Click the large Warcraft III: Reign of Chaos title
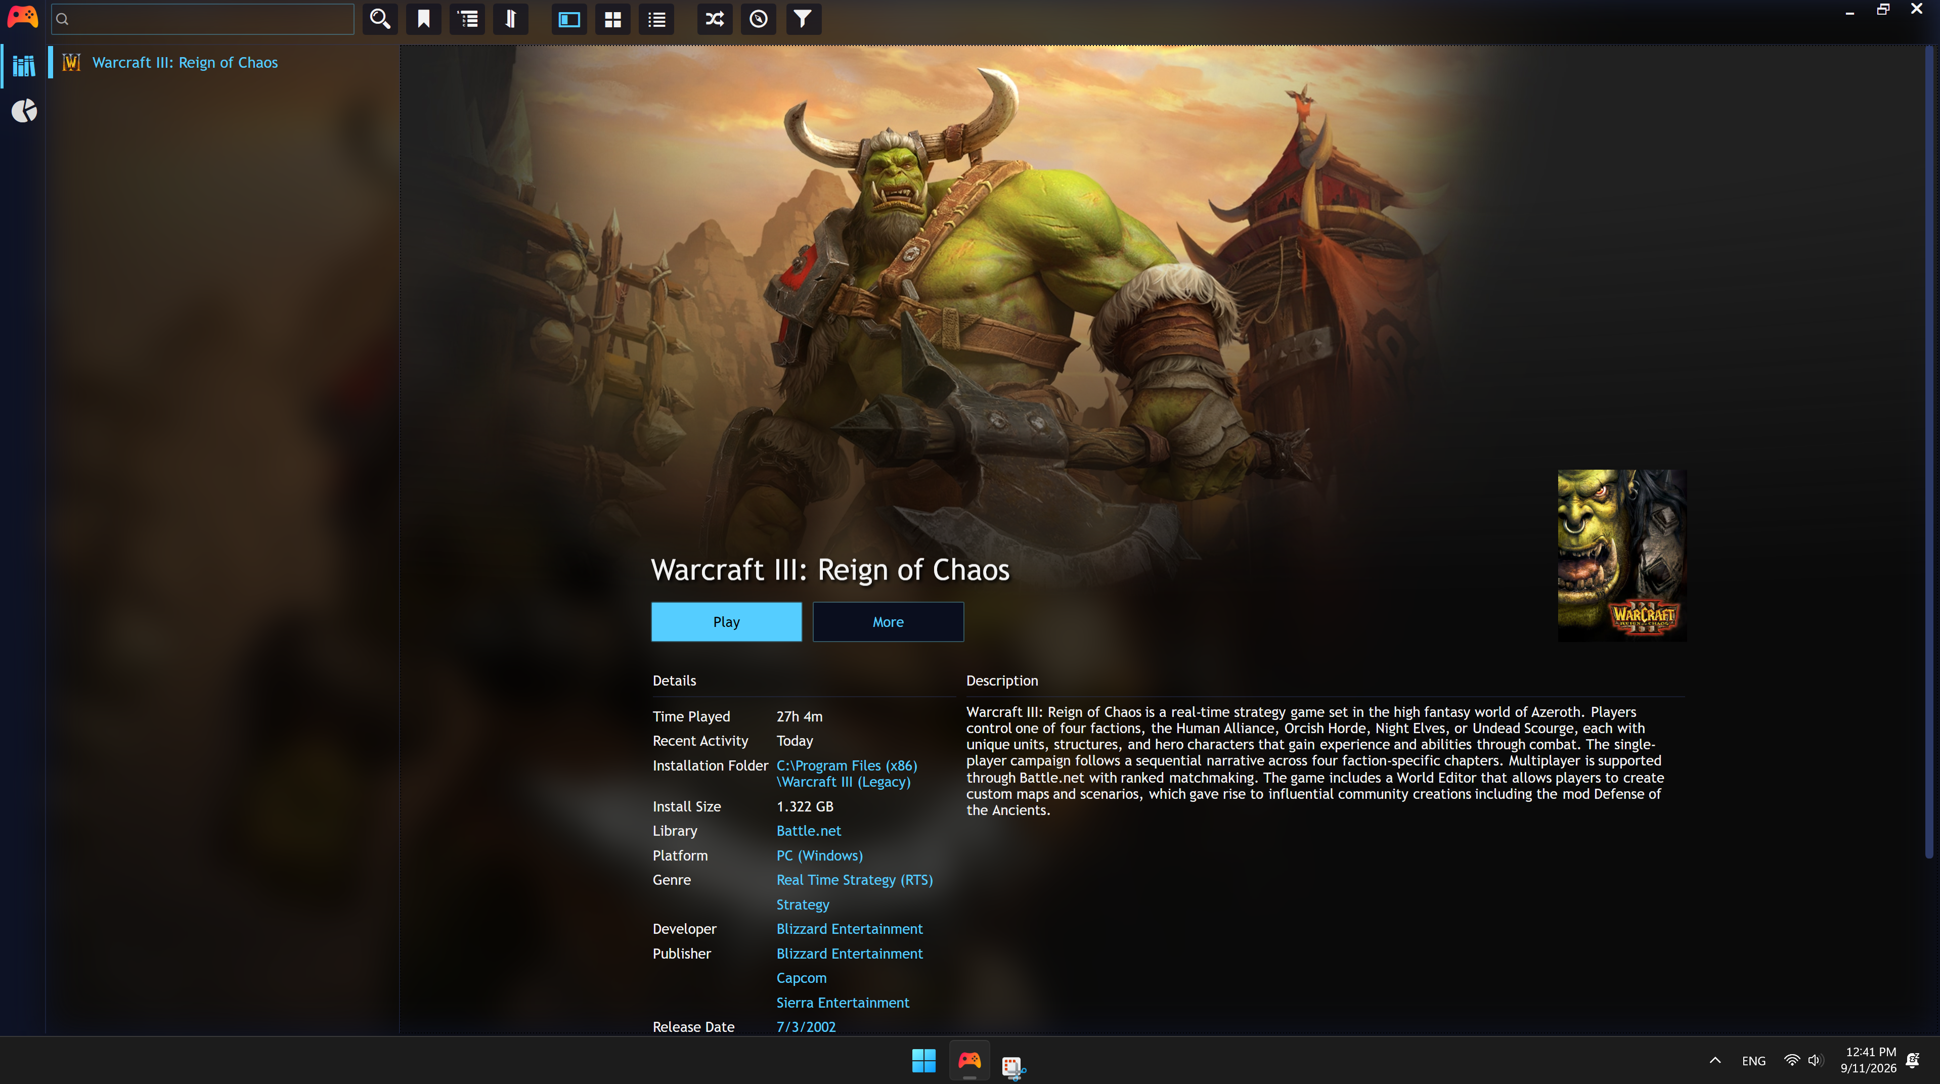This screenshot has width=1940, height=1084. (830, 570)
